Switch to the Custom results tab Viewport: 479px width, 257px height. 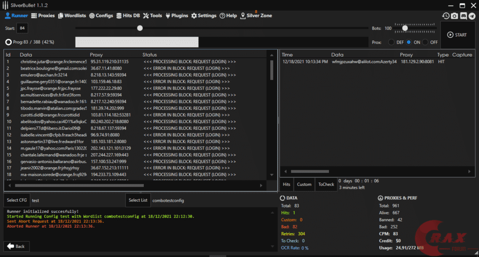(304, 184)
